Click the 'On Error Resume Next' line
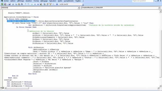The height and width of the screenshot is (91, 162). (26, 27)
